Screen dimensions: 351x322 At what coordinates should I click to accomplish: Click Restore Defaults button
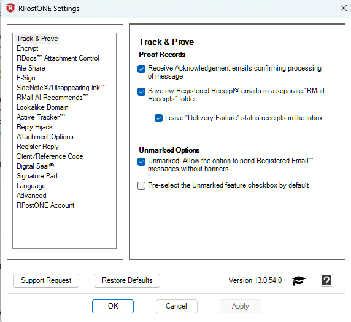(127, 280)
